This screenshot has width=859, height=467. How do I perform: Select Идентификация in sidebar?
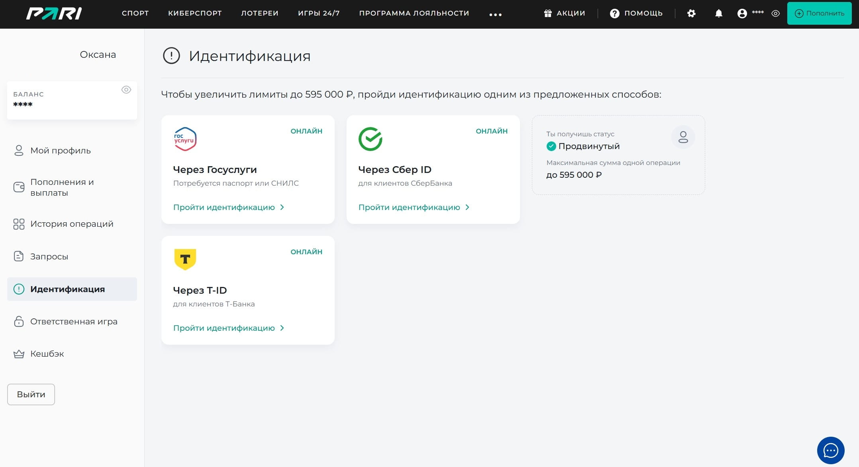[72, 289]
